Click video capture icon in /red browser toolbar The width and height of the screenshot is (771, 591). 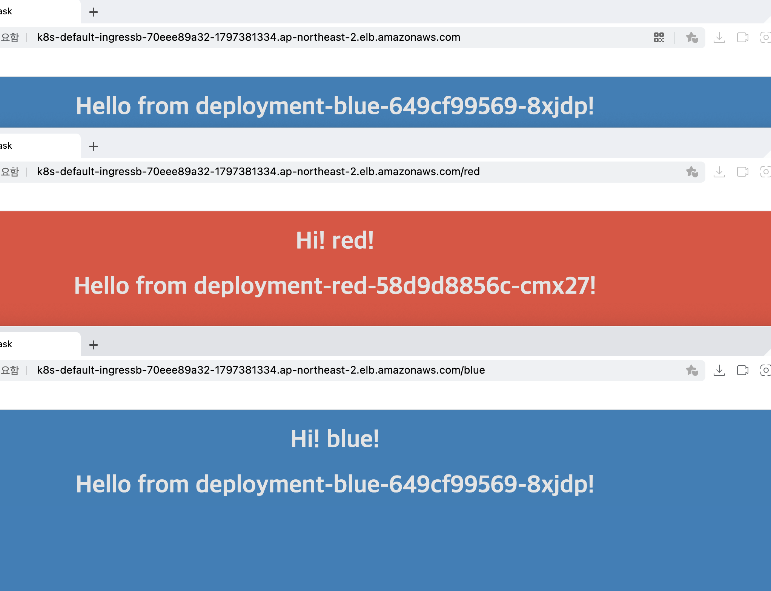click(742, 172)
